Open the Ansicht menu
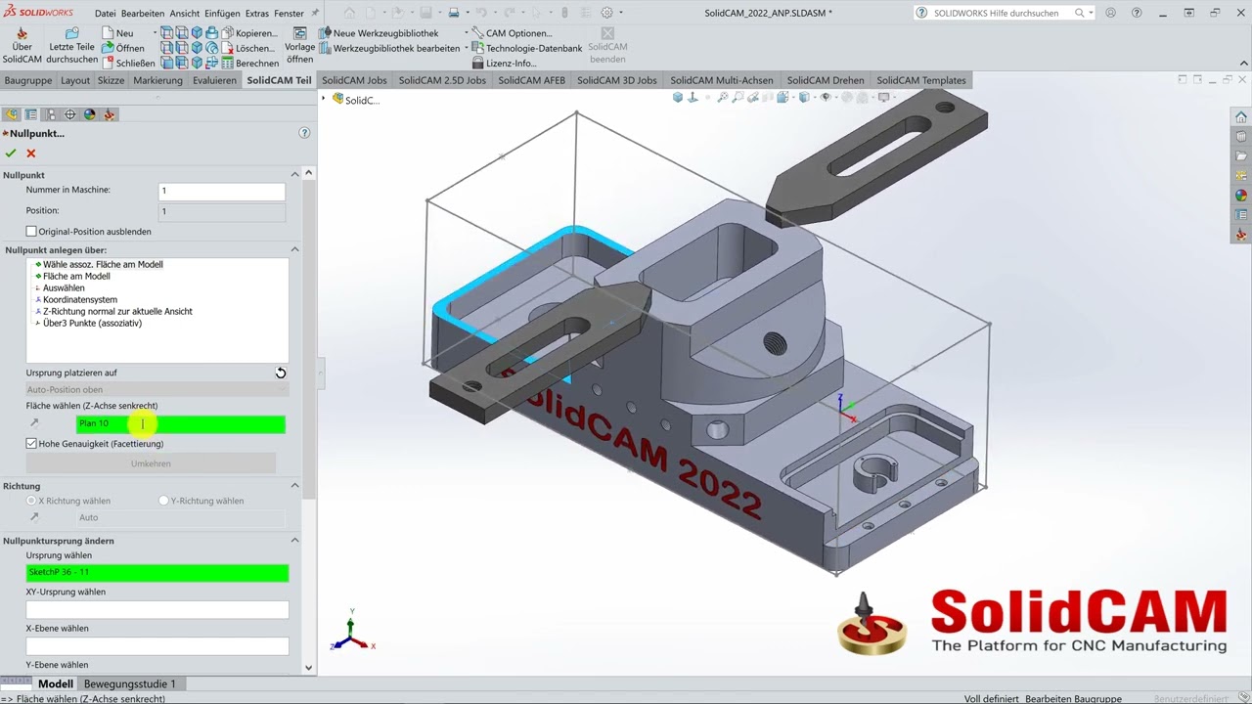Screen dimensions: 1252x704 [185, 14]
